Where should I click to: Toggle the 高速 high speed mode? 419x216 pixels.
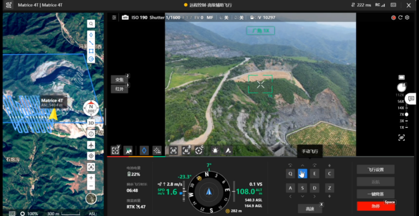310,209
